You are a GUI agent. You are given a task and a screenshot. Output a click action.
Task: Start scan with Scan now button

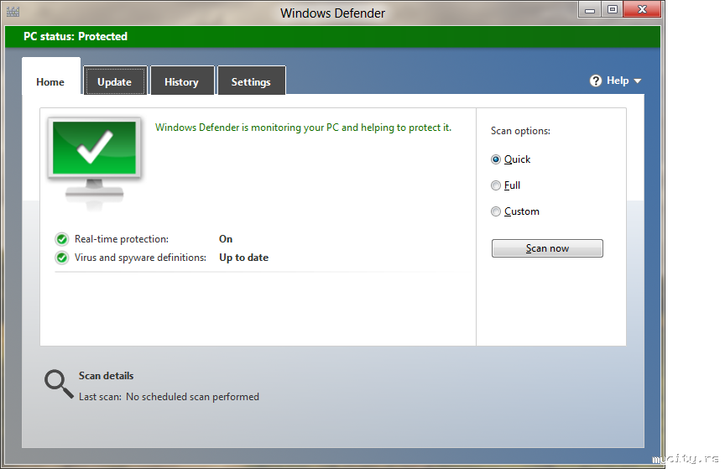(547, 248)
